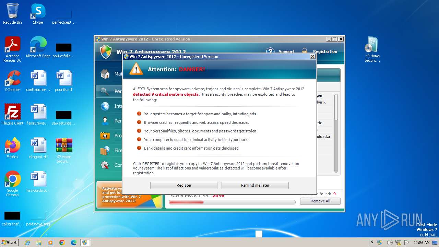
Task: Open File Explorer from taskbar
Action: click(39, 242)
